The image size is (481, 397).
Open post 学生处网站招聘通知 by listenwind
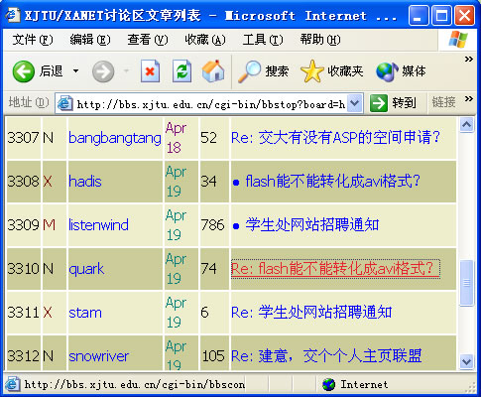[x=311, y=225]
